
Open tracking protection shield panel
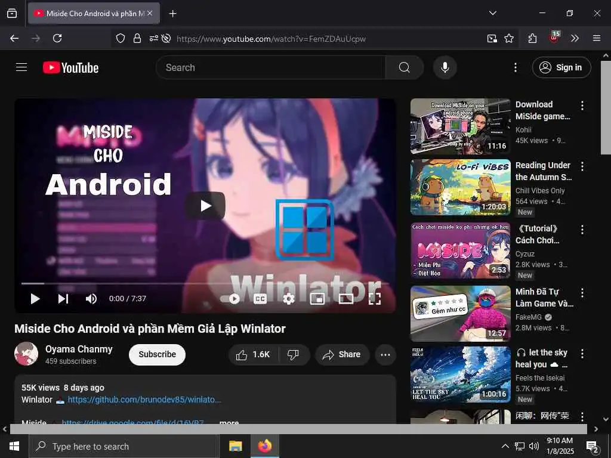[121, 38]
